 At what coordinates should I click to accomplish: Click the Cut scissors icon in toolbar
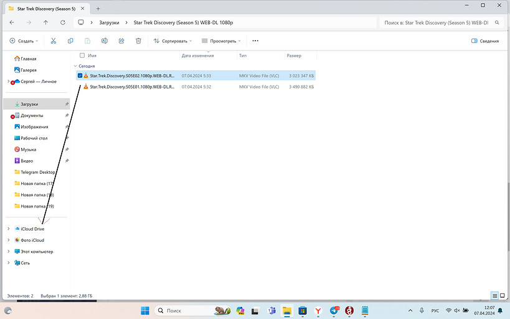pos(54,41)
